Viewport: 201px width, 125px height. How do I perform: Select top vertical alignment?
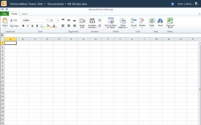[63, 19]
